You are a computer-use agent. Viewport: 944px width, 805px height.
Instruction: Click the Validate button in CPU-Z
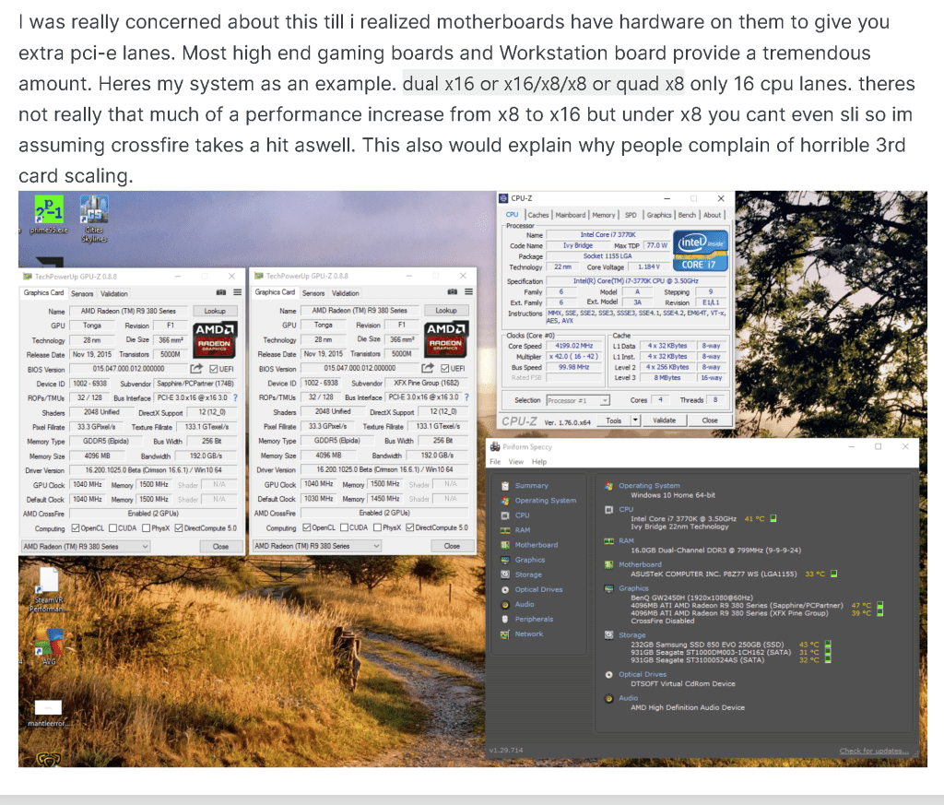(664, 420)
